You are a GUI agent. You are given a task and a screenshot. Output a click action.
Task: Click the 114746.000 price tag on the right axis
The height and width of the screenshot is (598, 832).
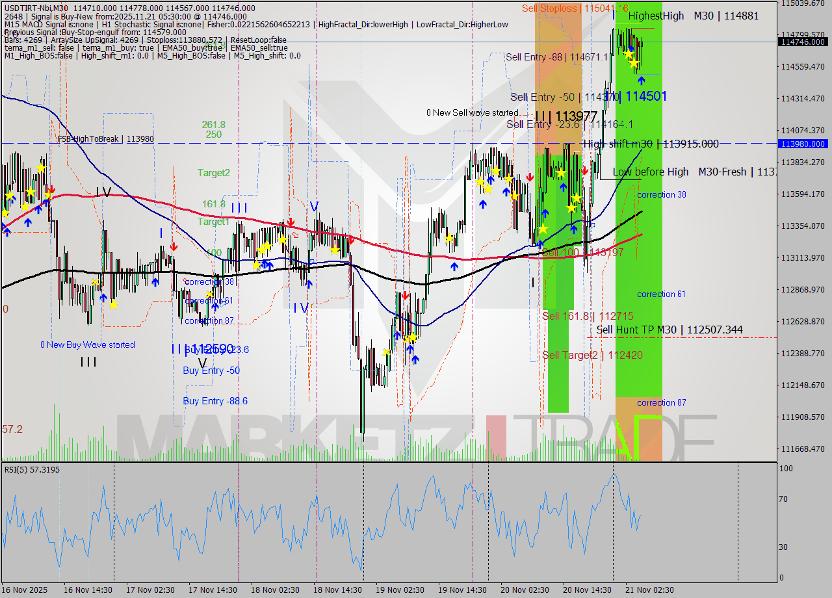click(x=803, y=42)
